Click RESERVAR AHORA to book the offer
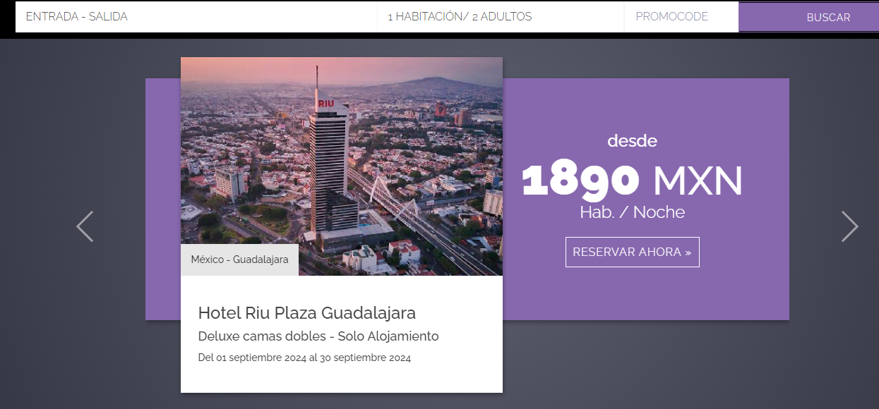Screen dimensions: 879x409 632,252
